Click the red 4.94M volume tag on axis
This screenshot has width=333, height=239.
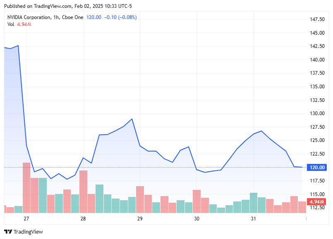[x=316, y=201]
